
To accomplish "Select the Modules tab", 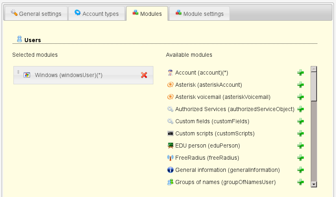I will tap(146, 14).
